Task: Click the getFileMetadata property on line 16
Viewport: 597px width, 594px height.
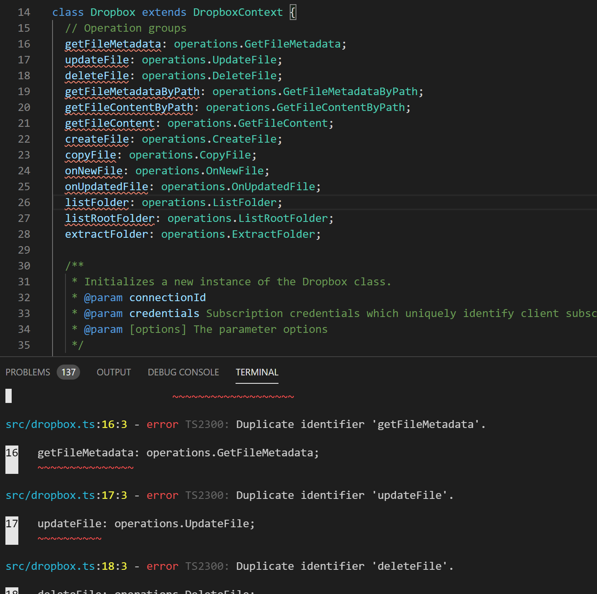Action: pyautogui.click(x=113, y=44)
